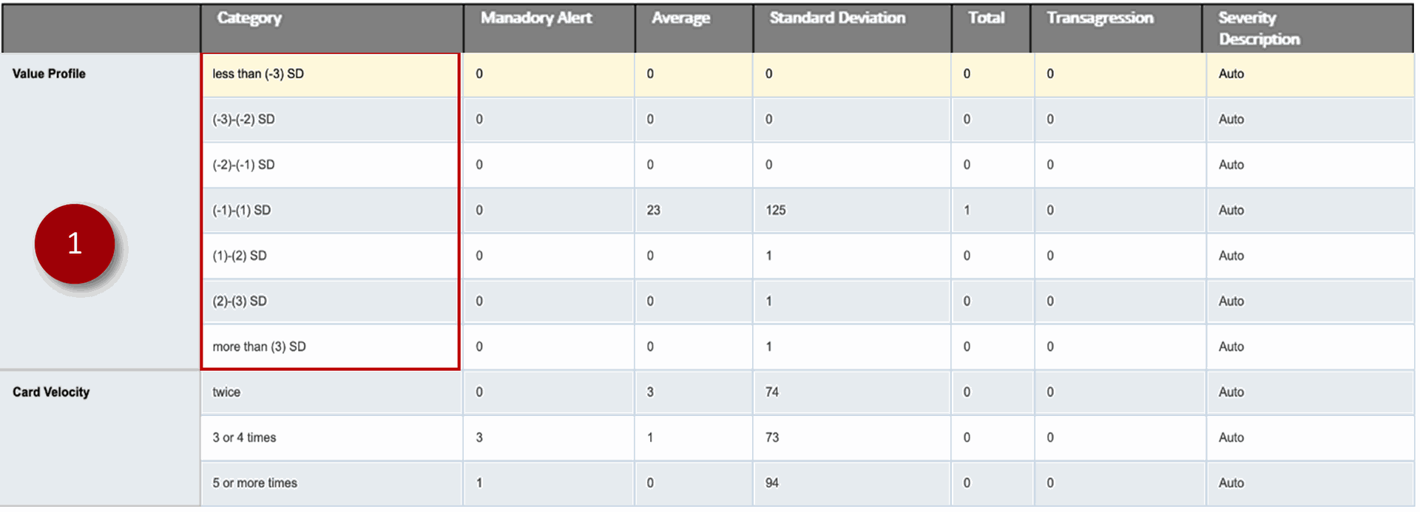The width and height of the screenshot is (1420, 512).
Task: Click the Average value 23 cell
Action: [x=654, y=211]
